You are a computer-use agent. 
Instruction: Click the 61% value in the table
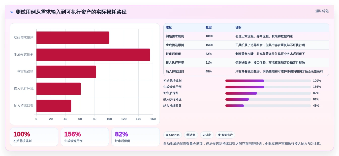tap(209, 63)
